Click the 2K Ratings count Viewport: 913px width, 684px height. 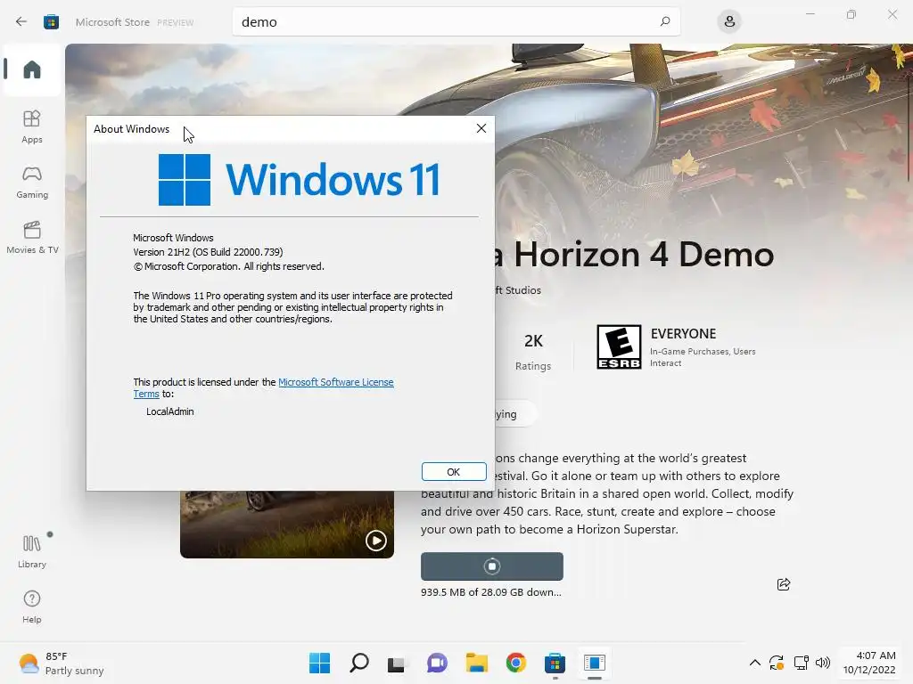tap(533, 351)
